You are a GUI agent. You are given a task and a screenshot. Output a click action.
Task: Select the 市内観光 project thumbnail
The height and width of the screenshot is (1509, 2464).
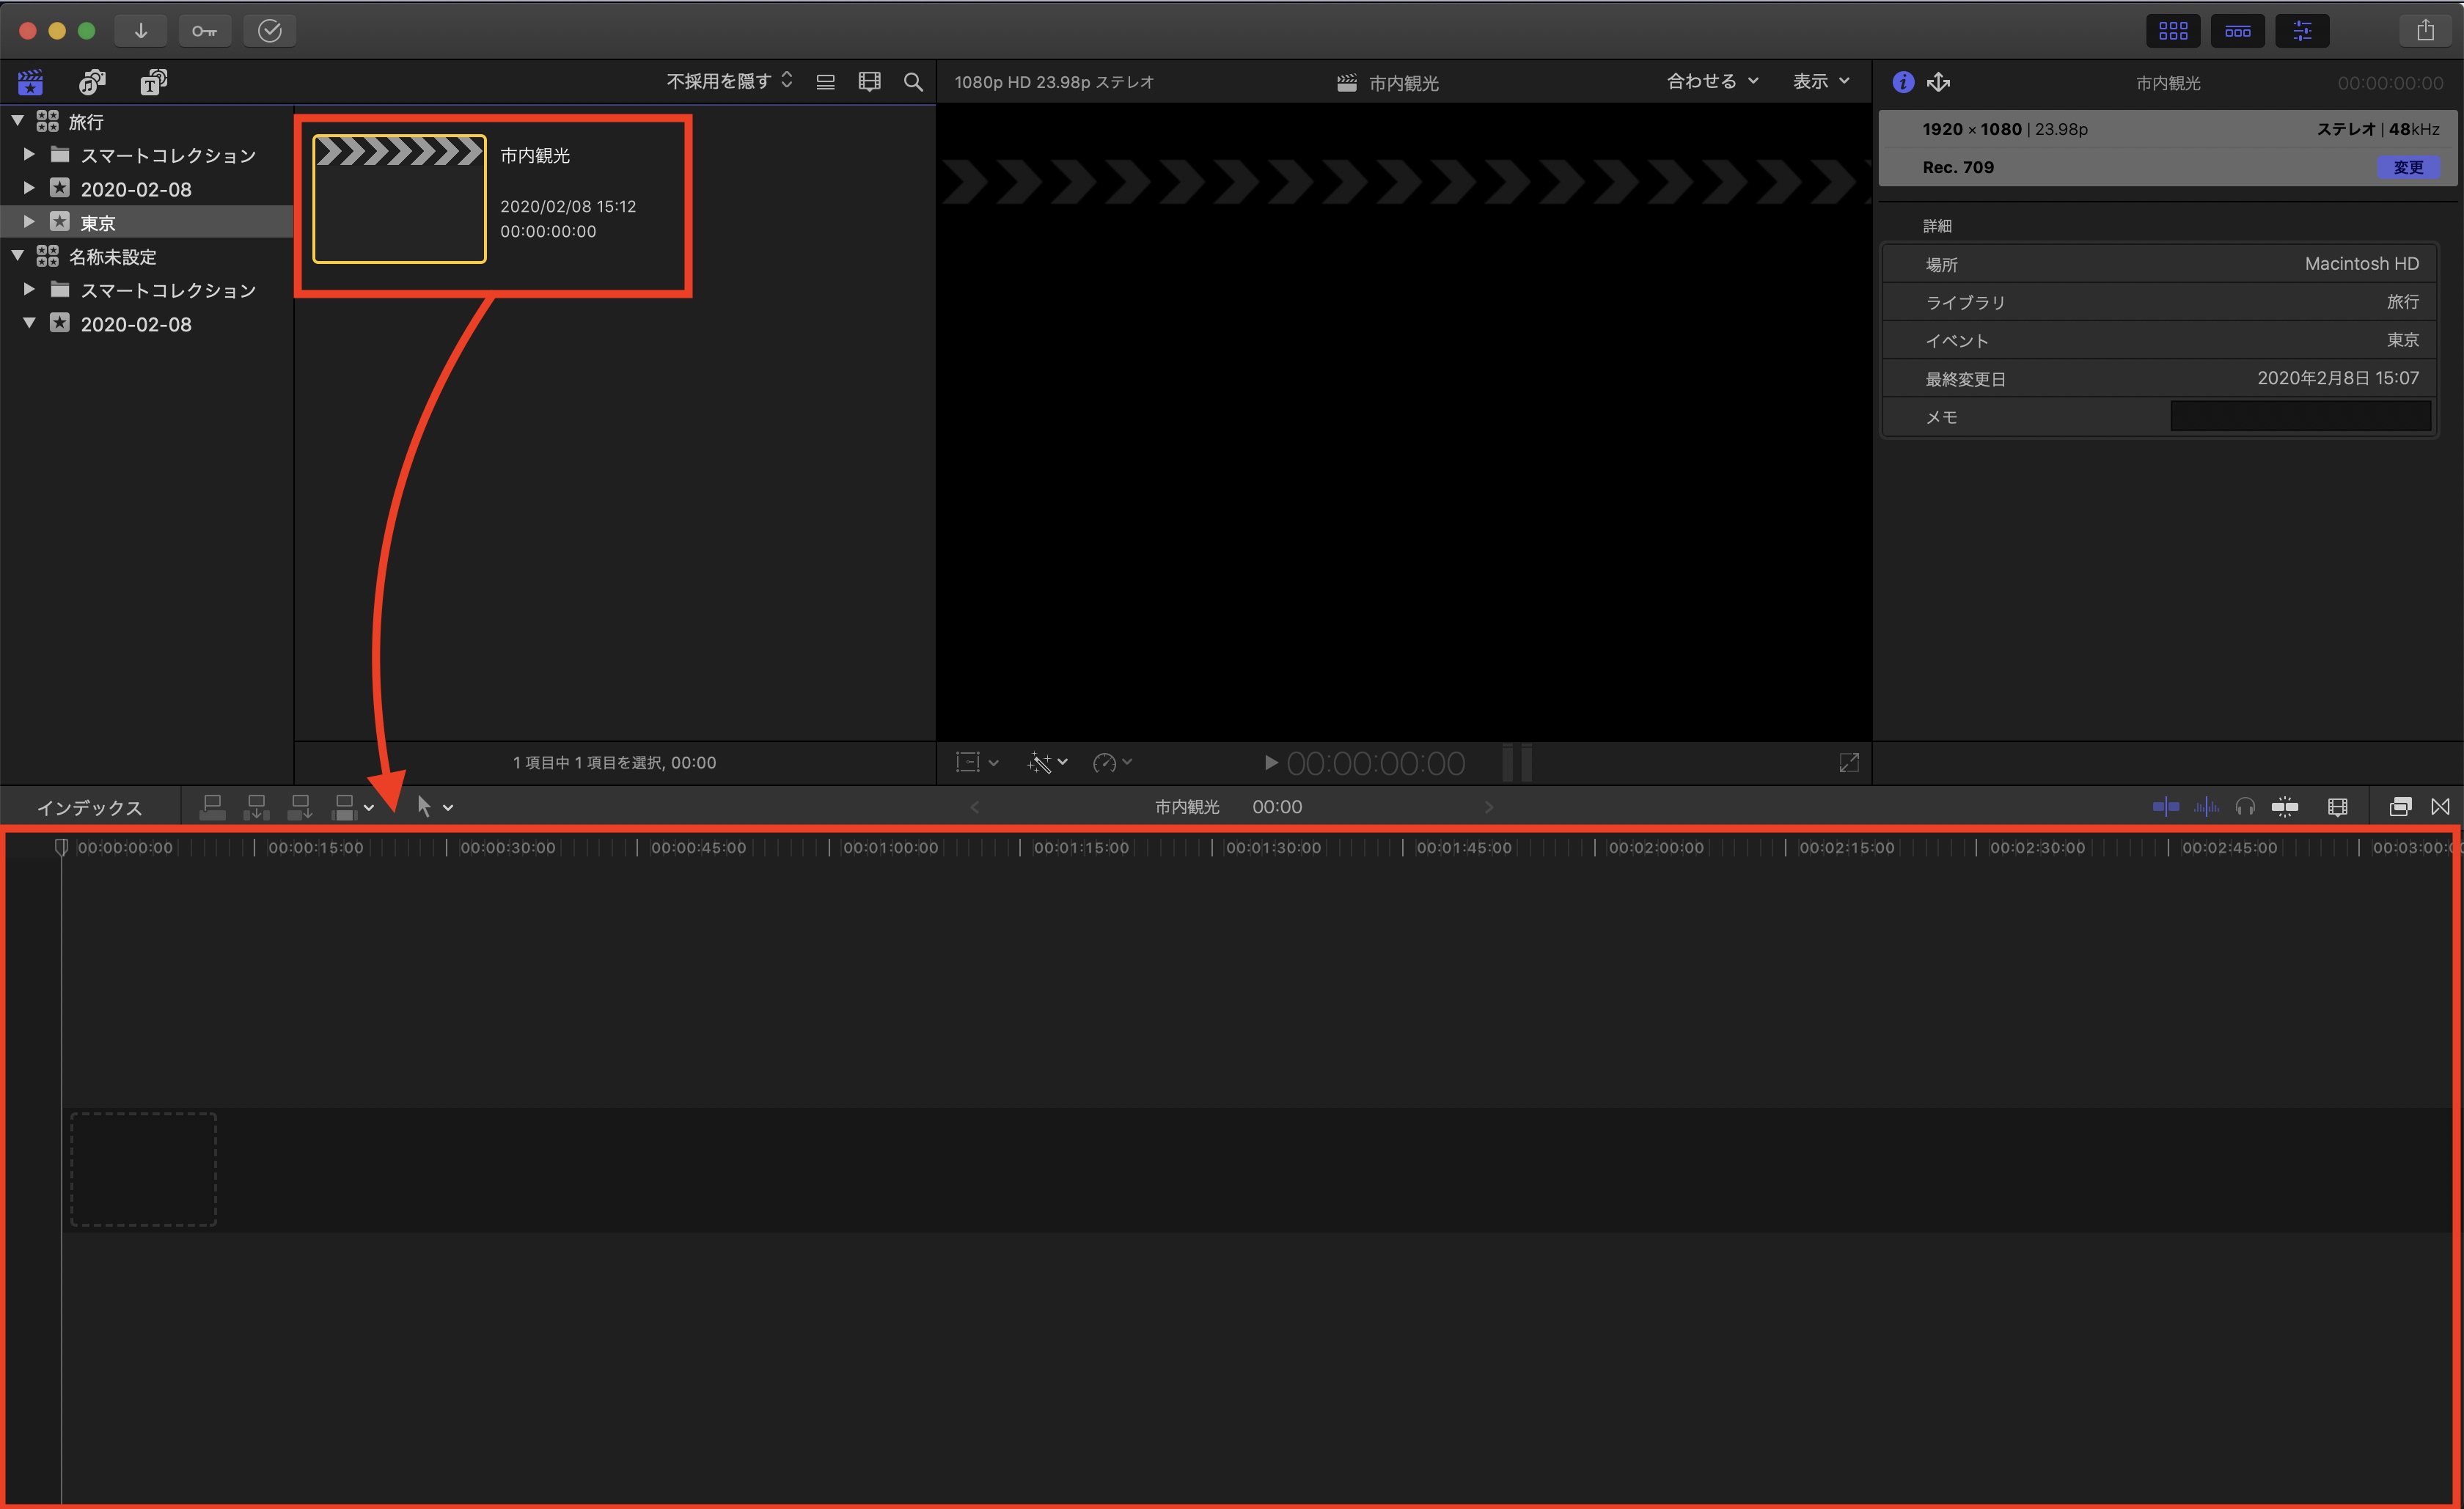point(399,199)
